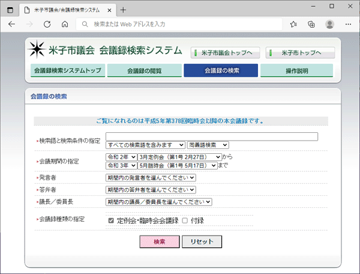Click the 会議録の検索 heading text
Image resolution: width=360 pixels, height=274 pixels.
49,96
